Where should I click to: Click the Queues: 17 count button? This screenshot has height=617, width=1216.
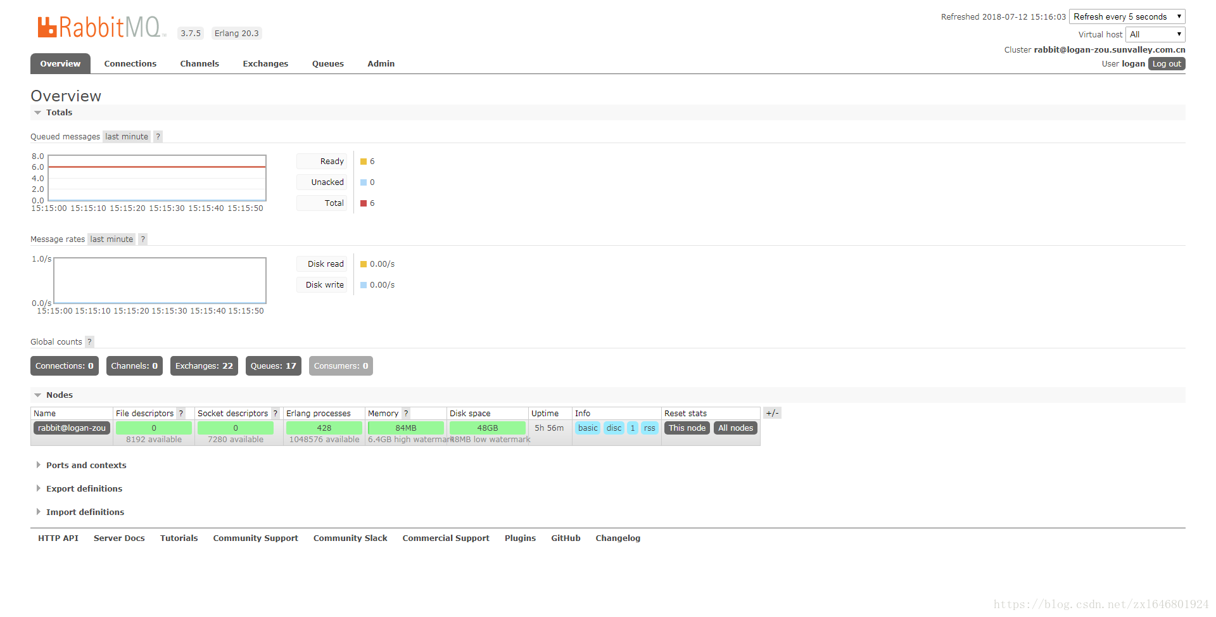tap(274, 366)
